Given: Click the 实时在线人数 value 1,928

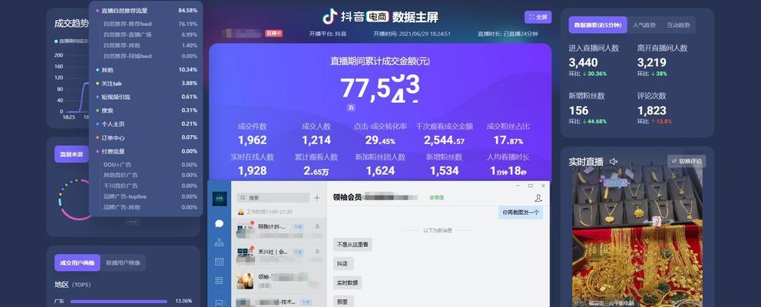Looking at the screenshot, I should click(252, 170).
